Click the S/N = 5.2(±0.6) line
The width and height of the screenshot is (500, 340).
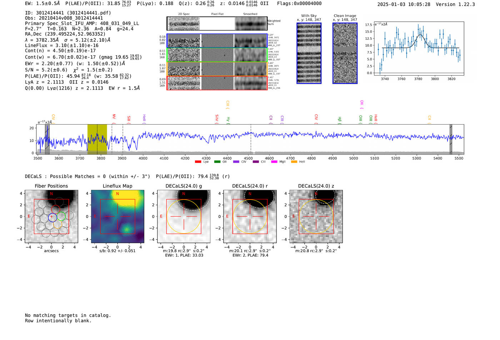69,70
